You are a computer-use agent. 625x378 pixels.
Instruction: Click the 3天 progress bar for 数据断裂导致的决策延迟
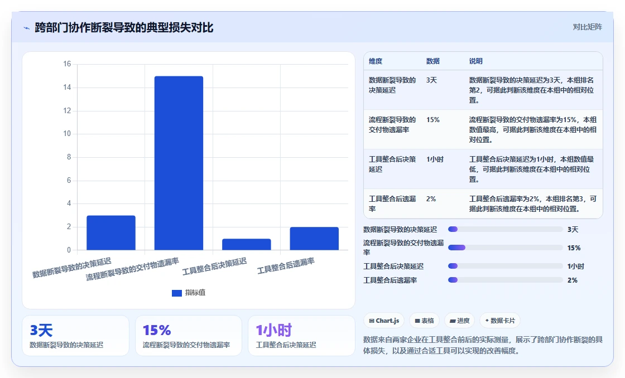point(505,229)
